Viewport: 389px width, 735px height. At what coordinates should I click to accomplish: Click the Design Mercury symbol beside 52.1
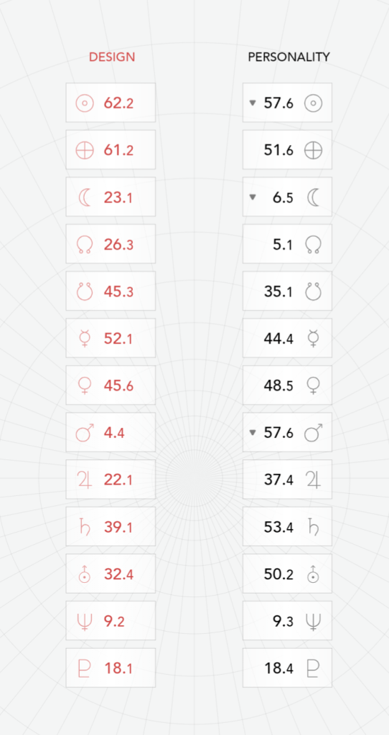point(85,339)
